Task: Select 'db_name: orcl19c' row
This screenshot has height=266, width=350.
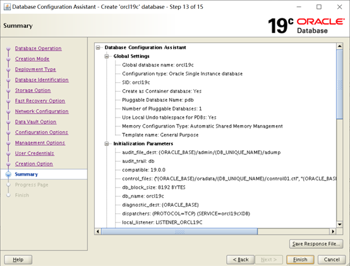Action: 143,196
